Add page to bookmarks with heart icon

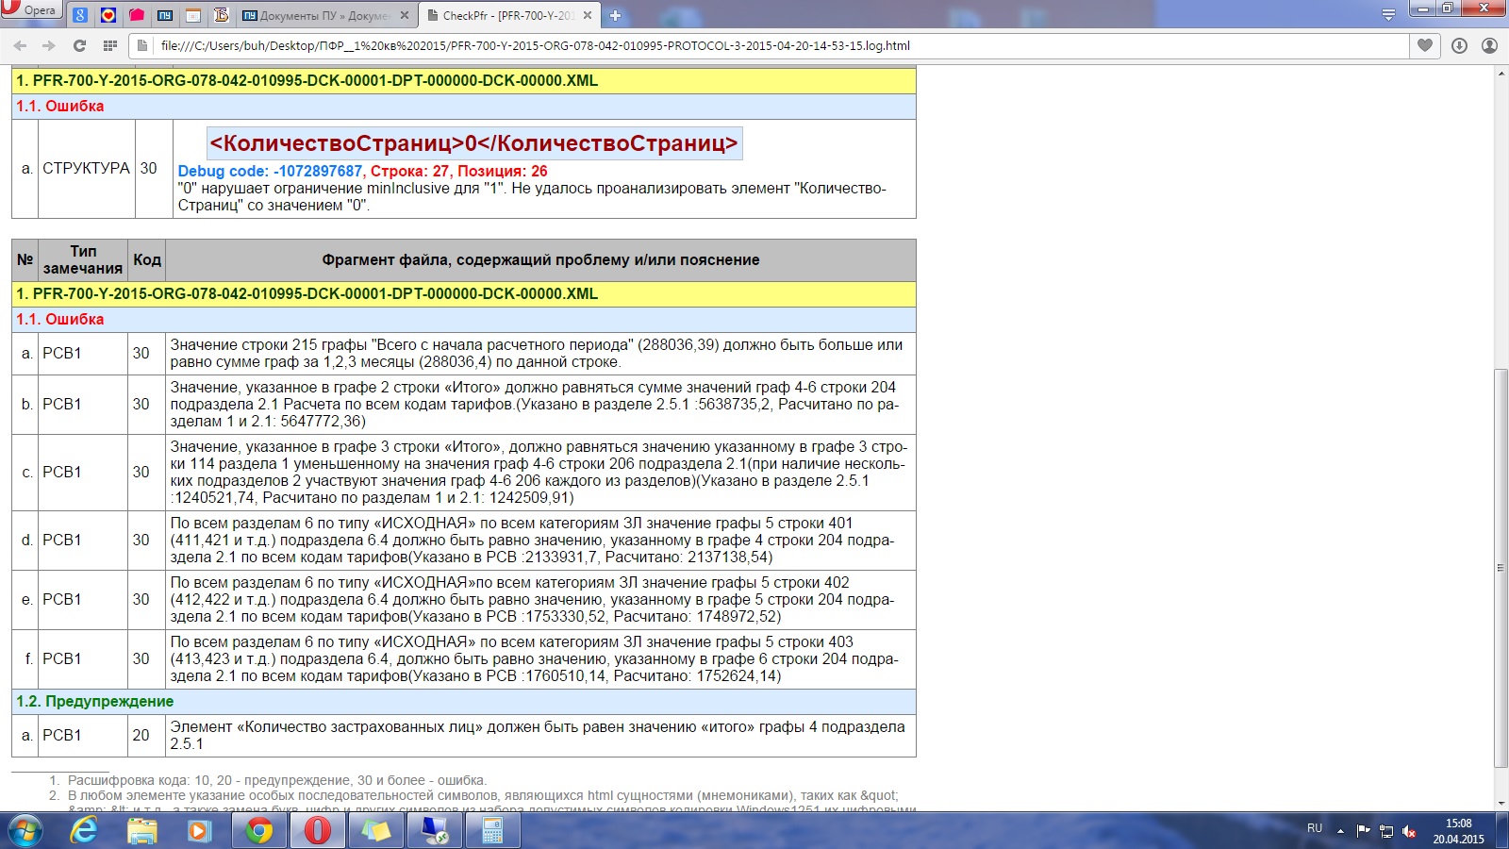(1425, 45)
